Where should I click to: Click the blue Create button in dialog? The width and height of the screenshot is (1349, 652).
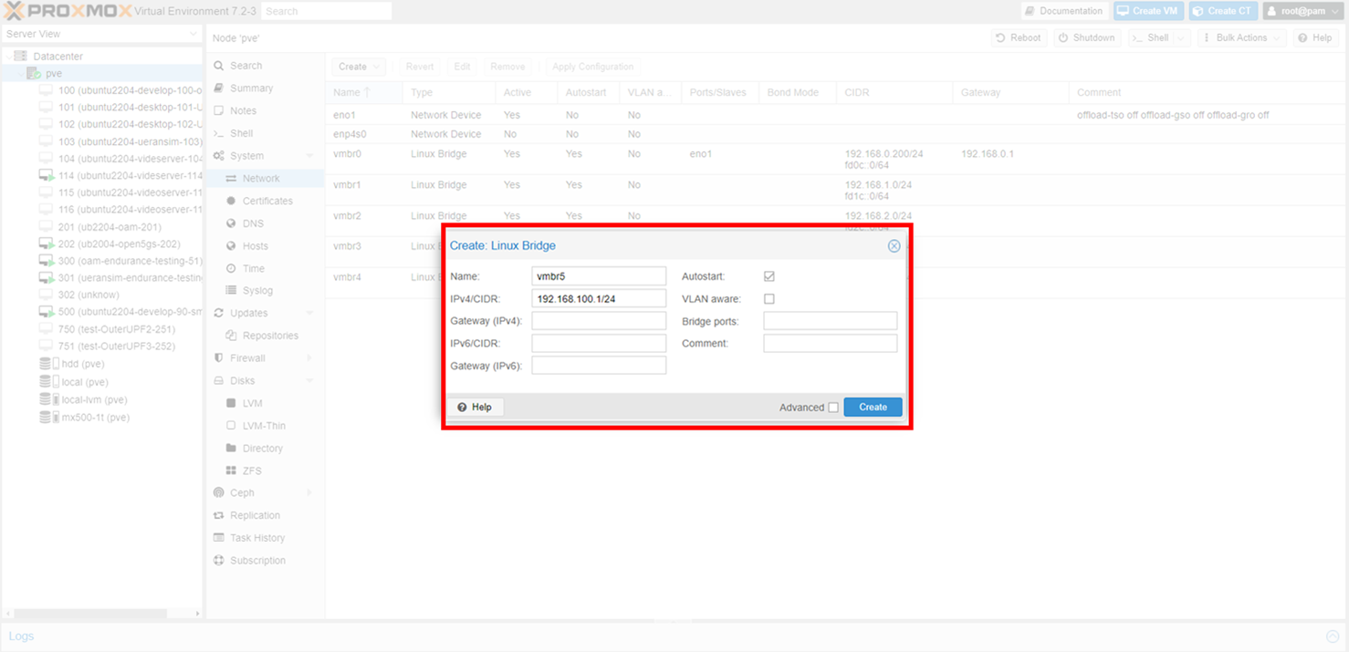click(x=873, y=408)
